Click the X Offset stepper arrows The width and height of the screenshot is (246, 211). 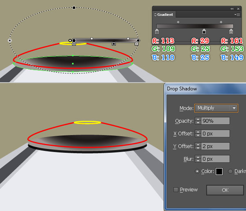pyautogui.click(x=198, y=134)
